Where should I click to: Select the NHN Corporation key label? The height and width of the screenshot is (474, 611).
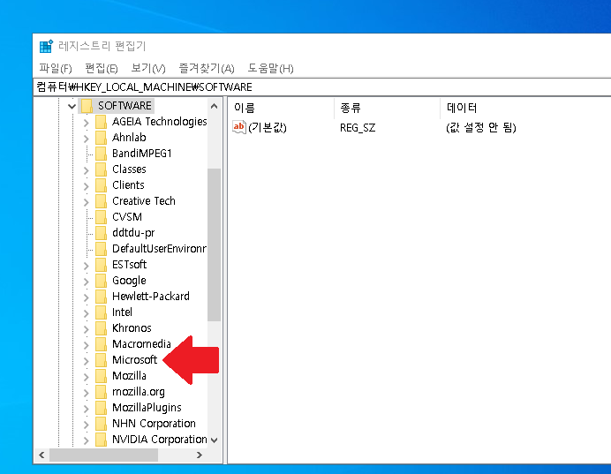pos(154,424)
